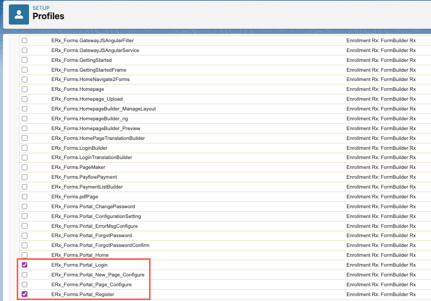Click the ERx_Forms.Portal_Login page name
Viewport: 431px width, 301px height.
click(79, 265)
